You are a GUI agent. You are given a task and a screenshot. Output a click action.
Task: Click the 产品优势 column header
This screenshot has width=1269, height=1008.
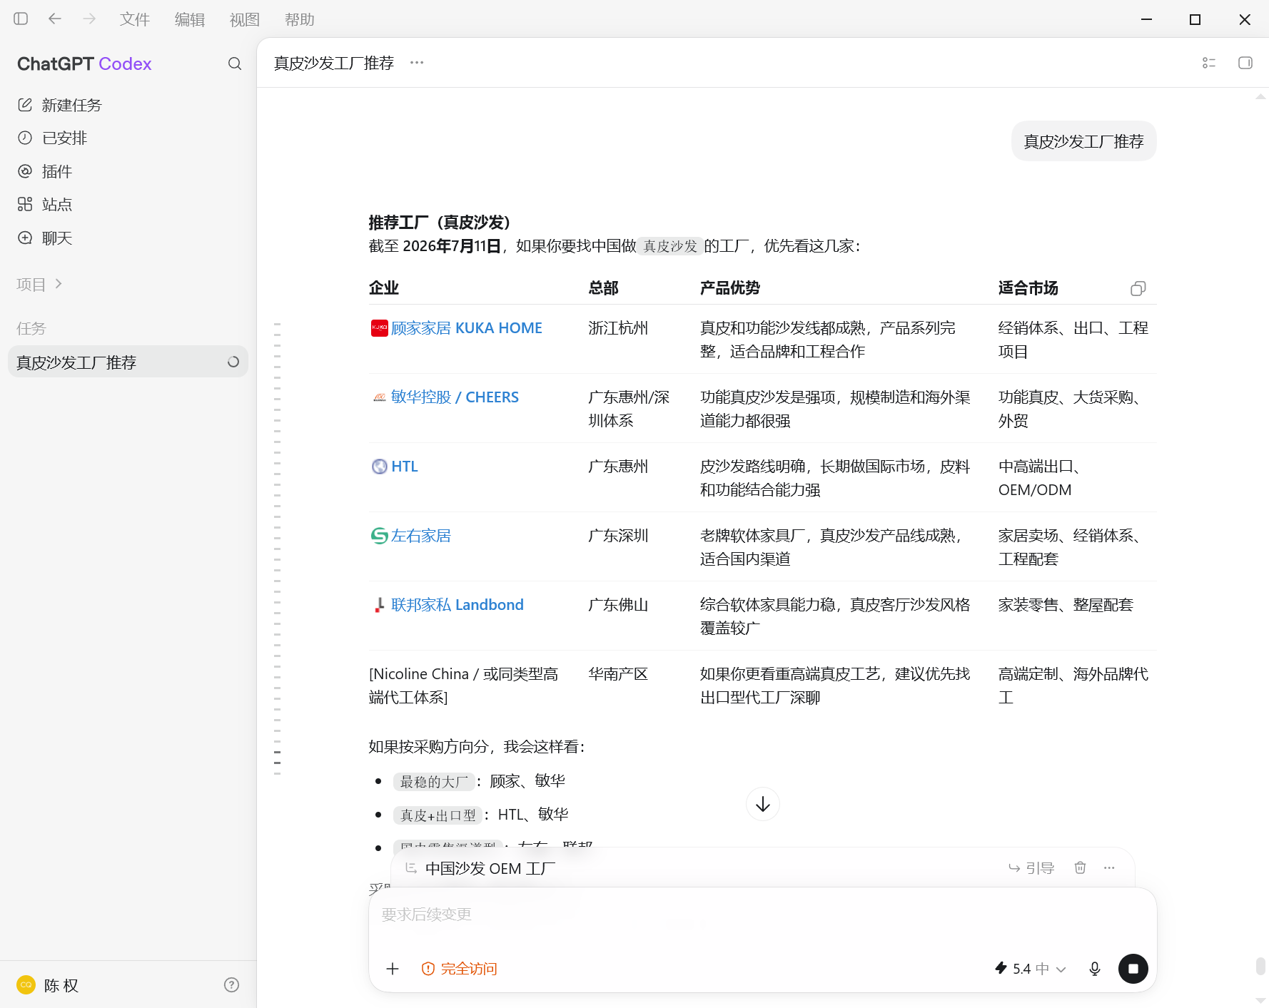[x=729, y=287]
